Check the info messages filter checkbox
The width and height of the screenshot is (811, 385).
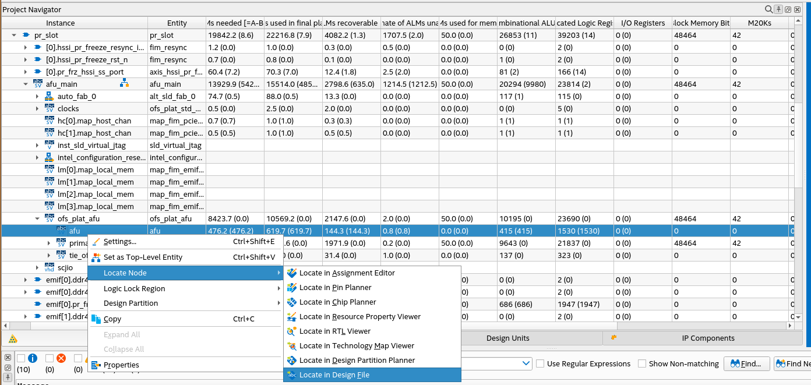[21, 358]
